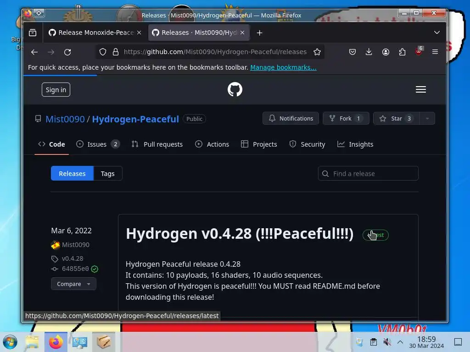
Task: Open the v0.4.28 tag link
Action: 73,258
